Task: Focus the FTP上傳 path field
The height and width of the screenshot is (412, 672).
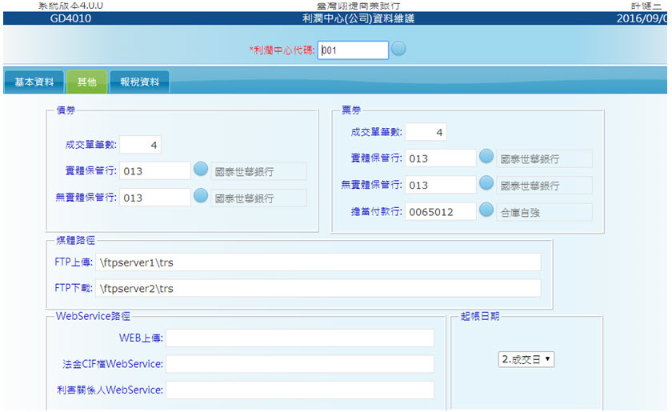Action: [318, 262]
